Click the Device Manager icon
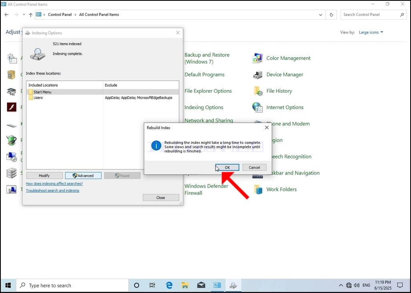The width and height of the screenshot is (411, 293). [x=257, y=75]
